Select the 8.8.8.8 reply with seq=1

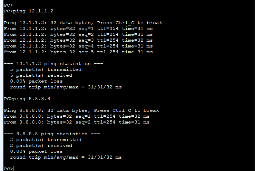point(77,116)
